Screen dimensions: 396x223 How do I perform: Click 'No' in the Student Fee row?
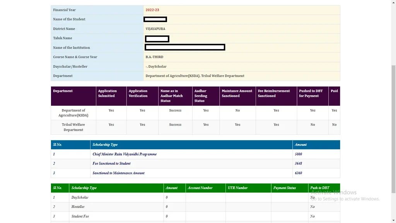tap(312, 216)
